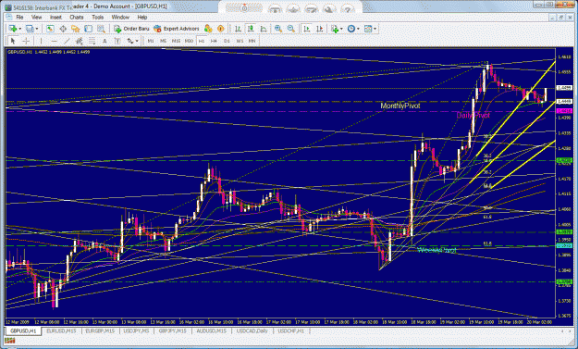Image resolution: width=578 pixels, height=349 pixels.
Task: Click the orange info icon in toolbar
Action: 221,29
